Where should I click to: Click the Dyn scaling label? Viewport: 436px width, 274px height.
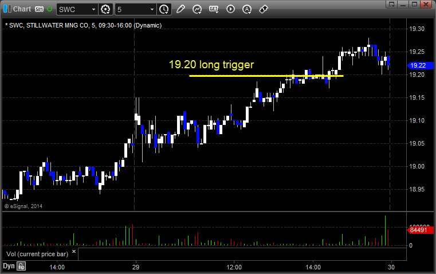pos(9,266)
